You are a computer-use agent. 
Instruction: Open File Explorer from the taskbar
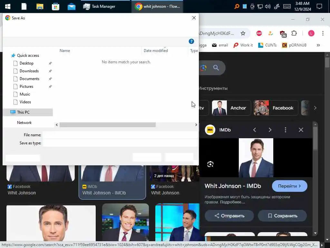tap(40, 6)
